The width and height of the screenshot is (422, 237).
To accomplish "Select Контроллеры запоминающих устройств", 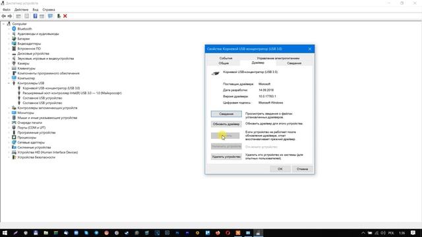I will point(47,108).
